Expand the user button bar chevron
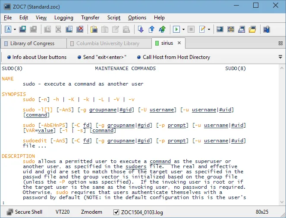The width and height of the screenshot is (286, 218). [x=279, y=57]
